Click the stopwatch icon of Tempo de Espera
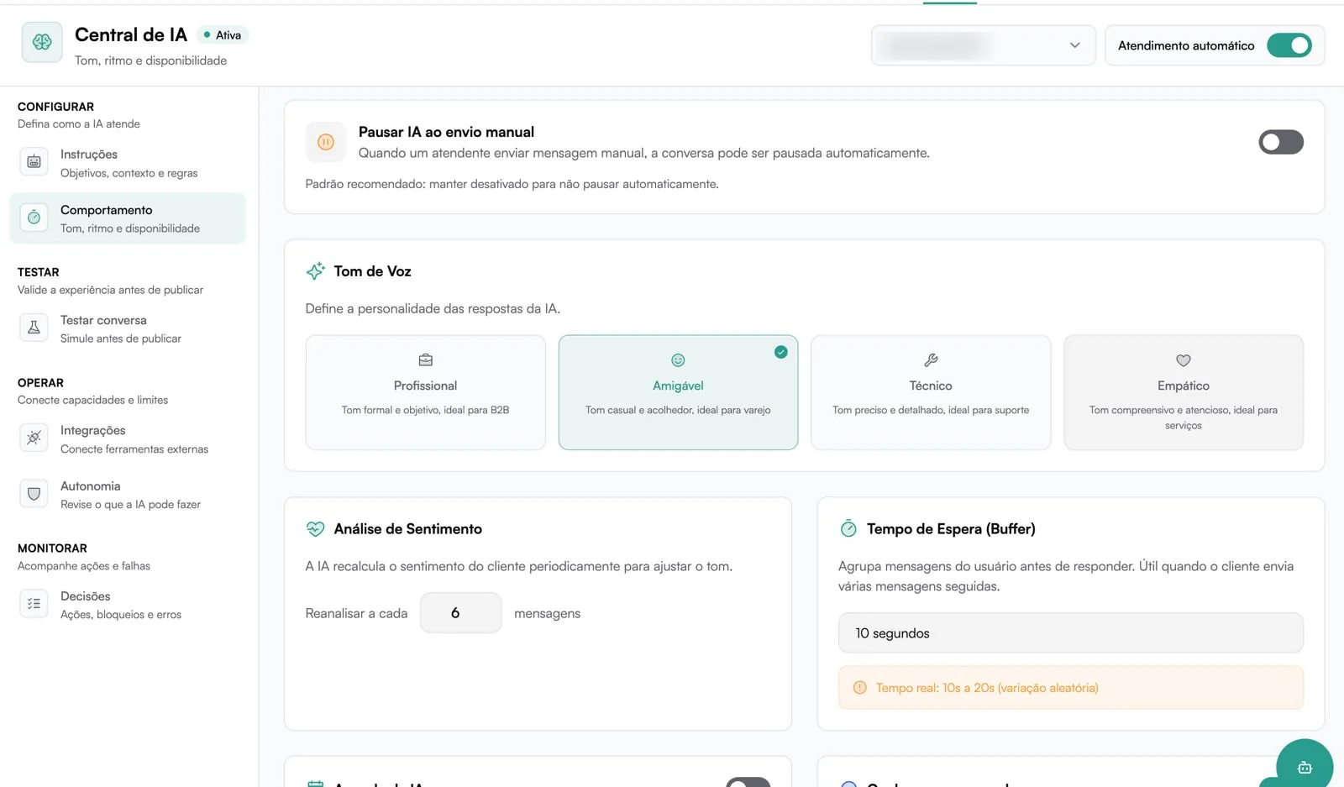 tap(848, 529)
